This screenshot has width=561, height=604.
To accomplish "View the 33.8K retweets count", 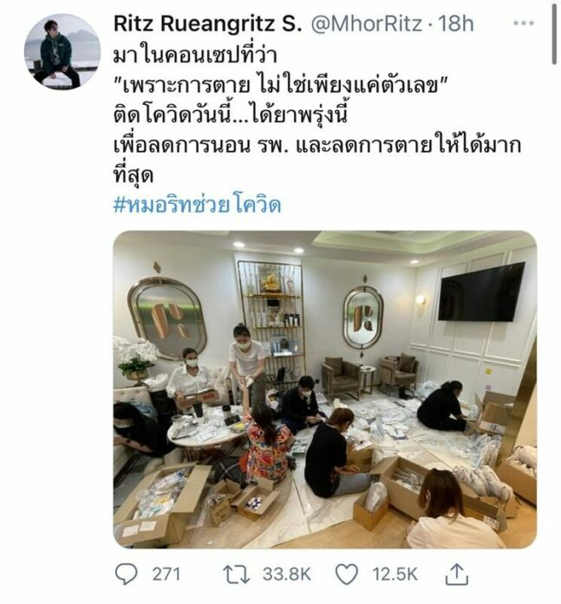I will click(x=287, y=574).
